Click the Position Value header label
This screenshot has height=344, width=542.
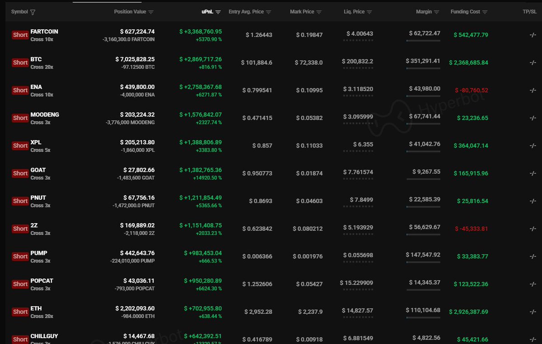(130, 12)
